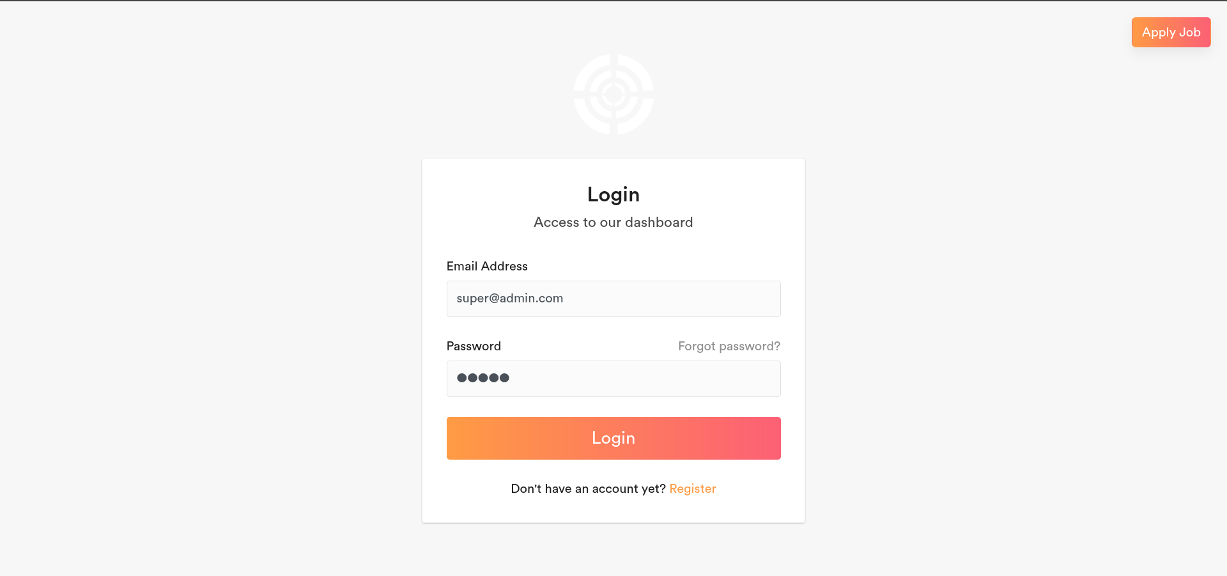Open the Forgot password? link

pyautogui.click(x=729, y=346)
